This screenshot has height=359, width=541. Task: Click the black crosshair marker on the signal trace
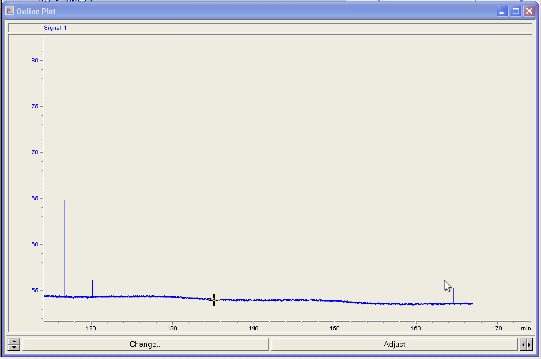coord(214,300)
